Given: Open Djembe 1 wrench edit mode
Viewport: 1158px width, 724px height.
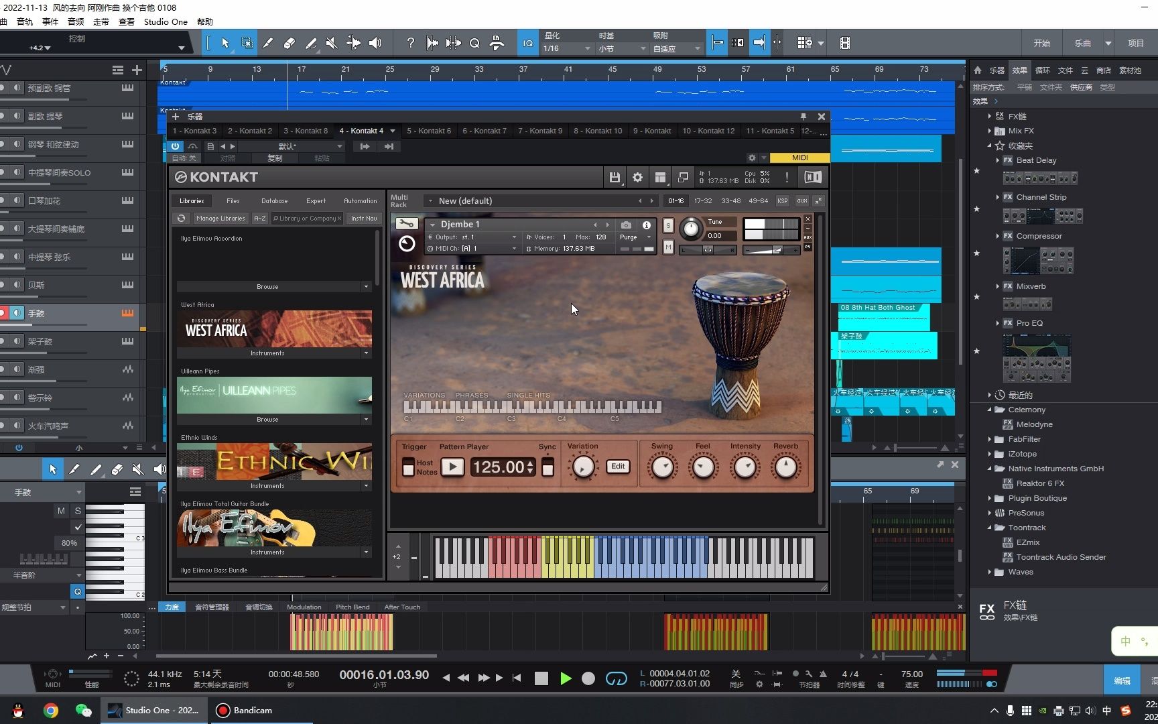Looking at the screenshot, I should click(x=406, y=224).
